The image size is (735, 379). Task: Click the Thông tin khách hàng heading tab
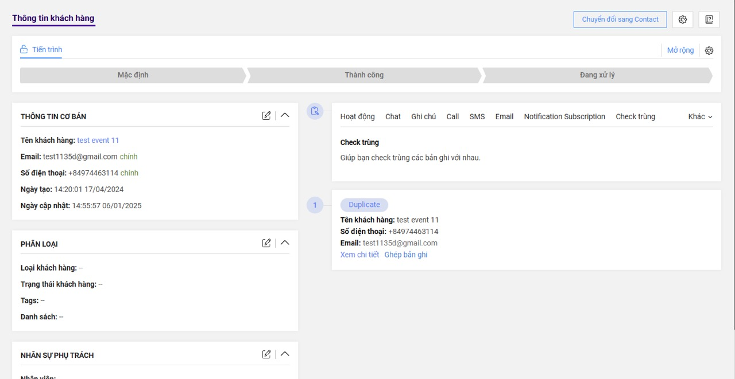pos(53,18)
